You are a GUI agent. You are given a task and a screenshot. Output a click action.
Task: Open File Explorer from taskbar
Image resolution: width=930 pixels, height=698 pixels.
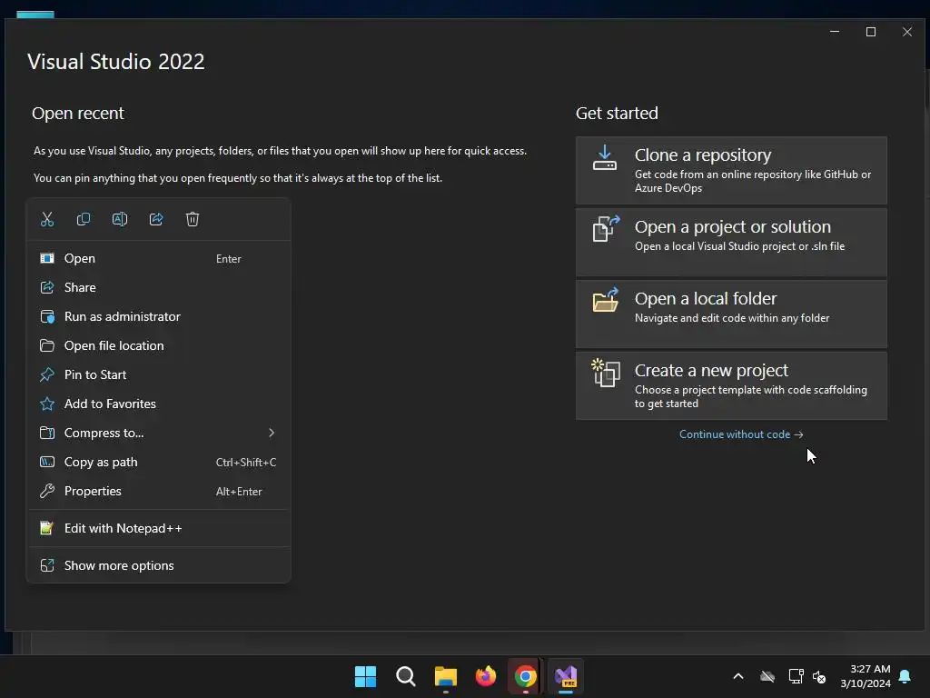[x=445, y=676]
